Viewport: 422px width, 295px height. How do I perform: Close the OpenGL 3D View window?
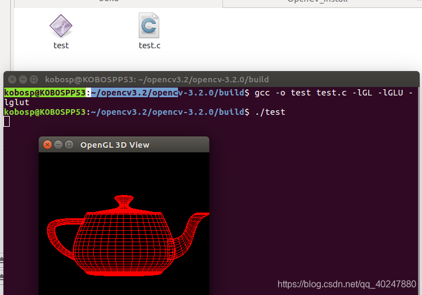[47, 145]
